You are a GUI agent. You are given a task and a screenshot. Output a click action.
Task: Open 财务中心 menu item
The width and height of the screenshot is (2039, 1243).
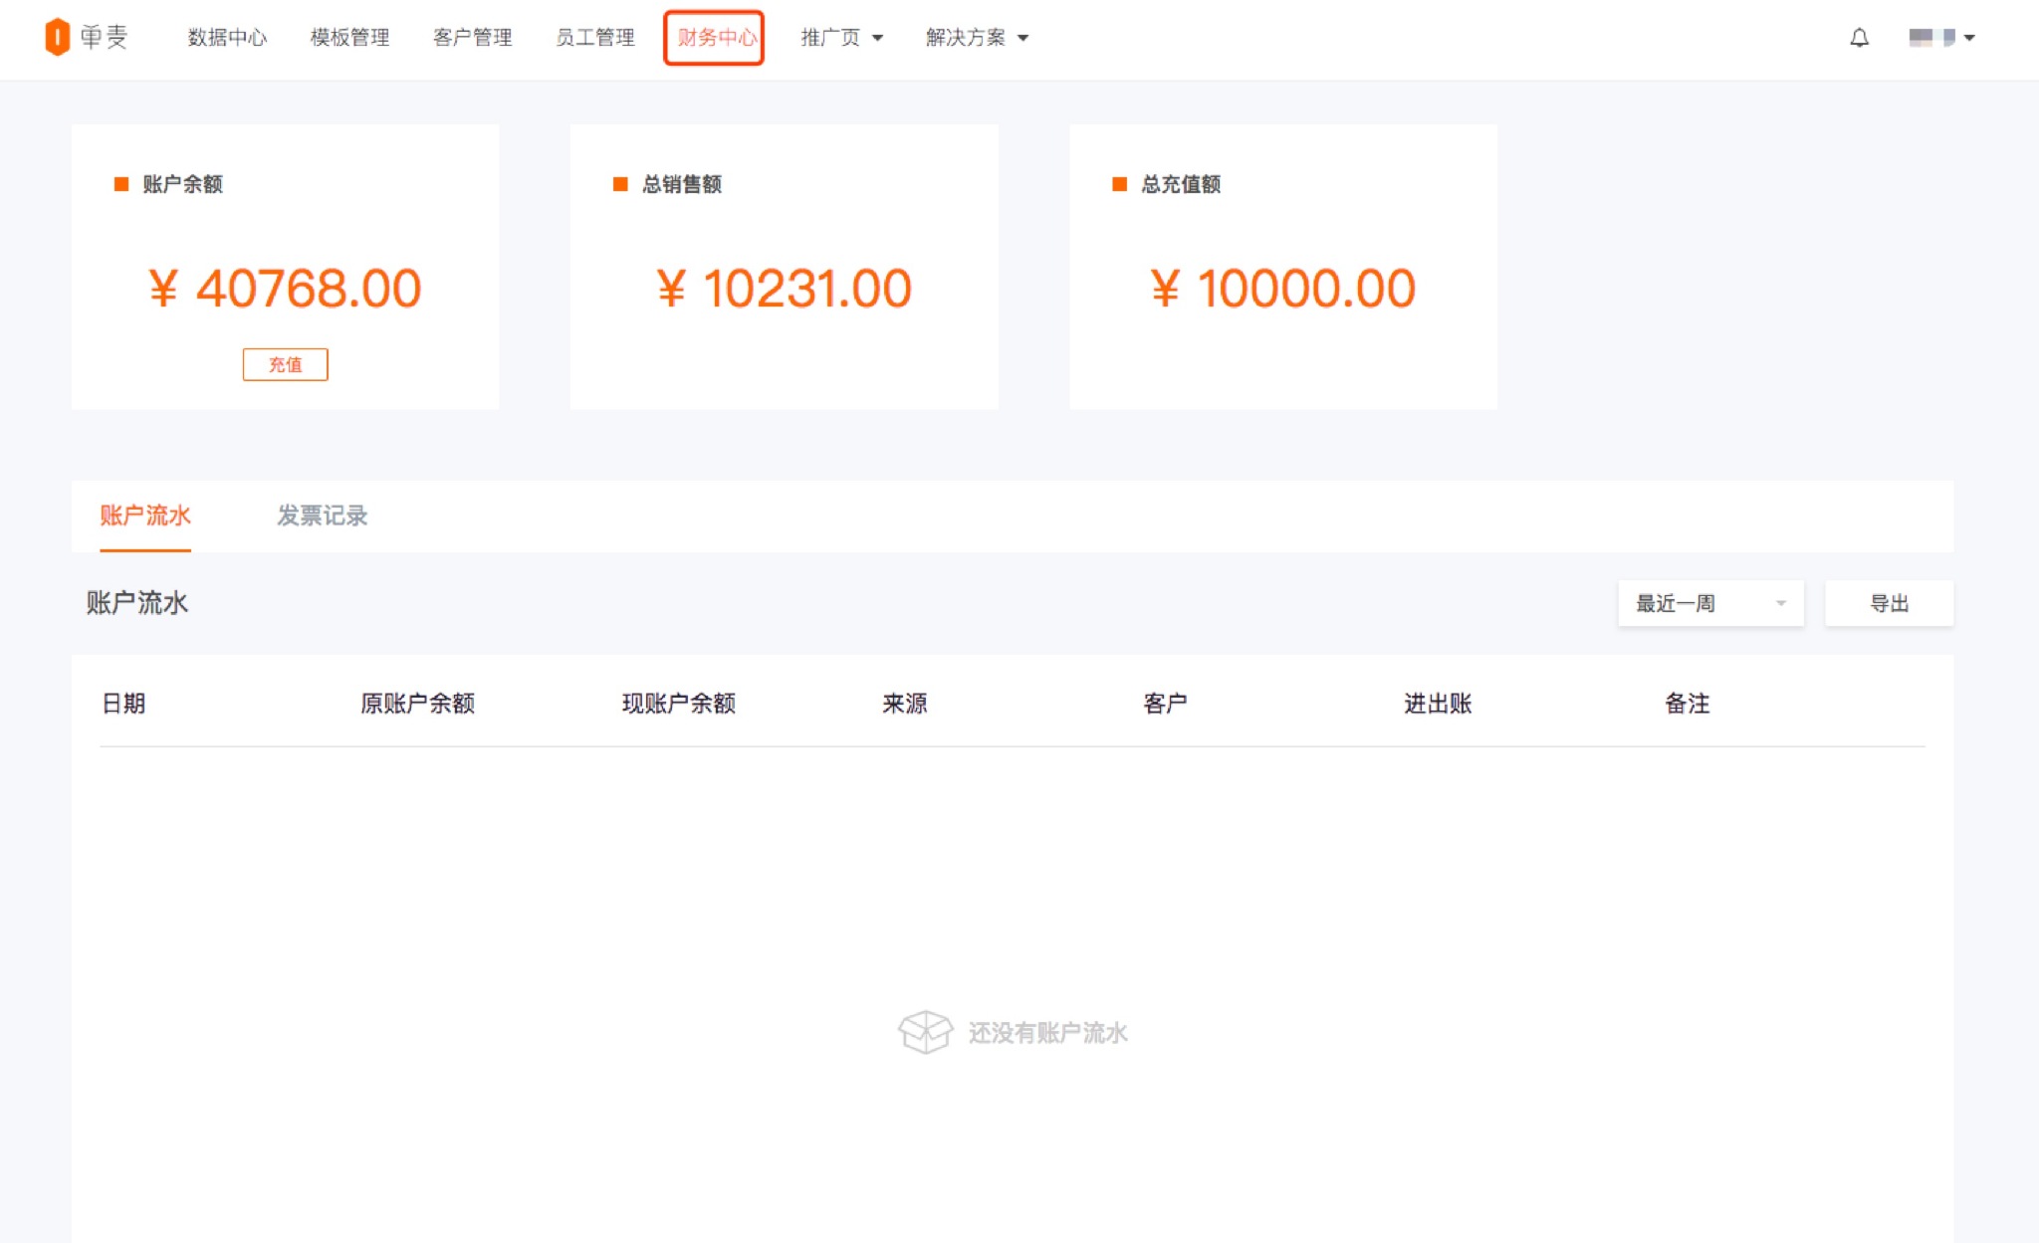(715, 38)
